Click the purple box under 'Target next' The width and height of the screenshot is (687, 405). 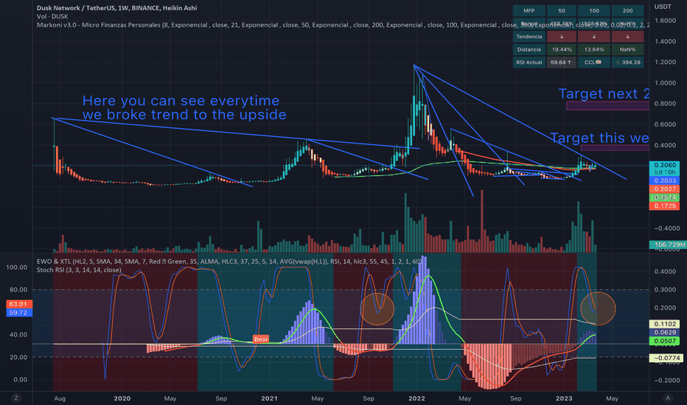607,105
